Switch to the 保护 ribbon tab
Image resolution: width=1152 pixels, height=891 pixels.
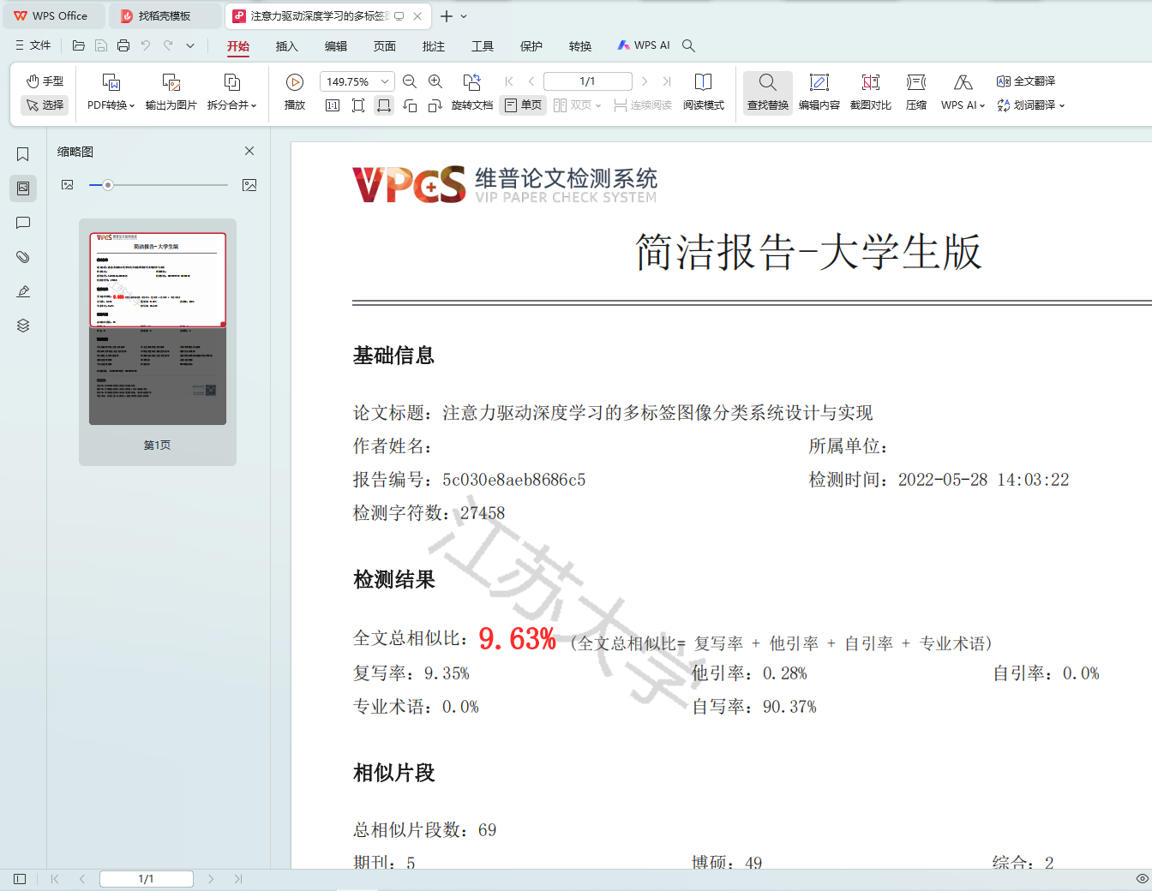pos(531,46)
